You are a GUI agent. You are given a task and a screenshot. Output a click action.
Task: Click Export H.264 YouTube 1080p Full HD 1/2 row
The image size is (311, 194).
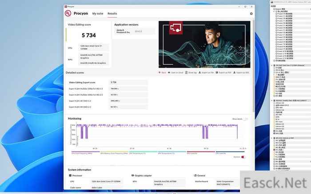tap(108, 89)
